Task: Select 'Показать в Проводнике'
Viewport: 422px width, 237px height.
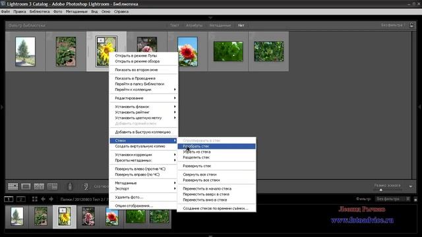Action: [144, 78]
